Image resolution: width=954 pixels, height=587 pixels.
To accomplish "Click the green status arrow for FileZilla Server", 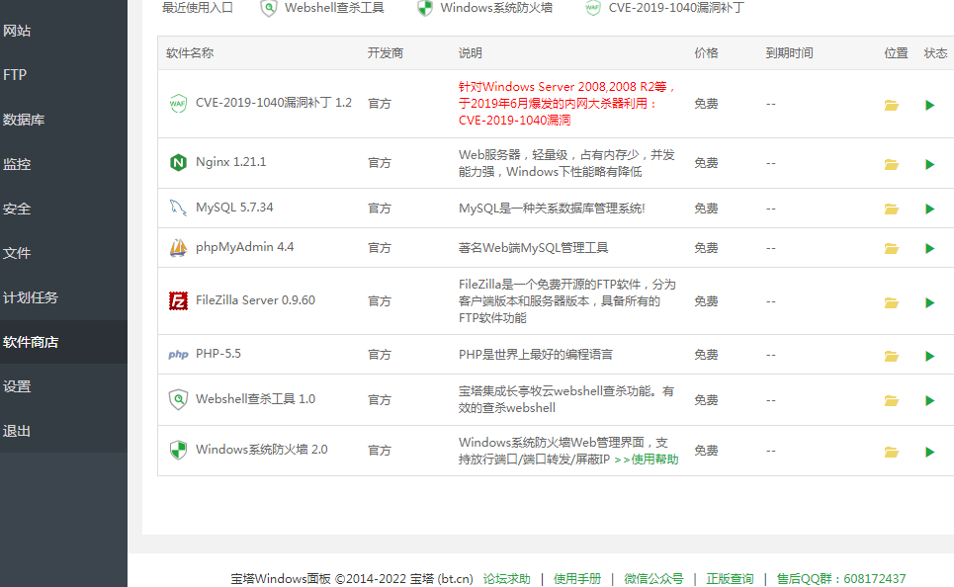I will coord(929,302).
